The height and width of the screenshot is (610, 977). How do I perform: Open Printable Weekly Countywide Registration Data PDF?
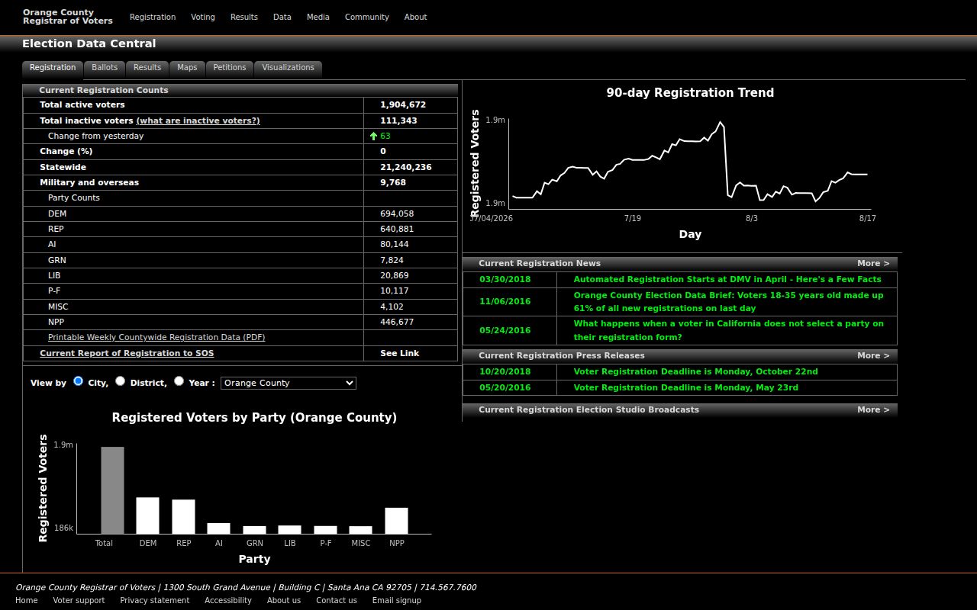coord(156,337)
